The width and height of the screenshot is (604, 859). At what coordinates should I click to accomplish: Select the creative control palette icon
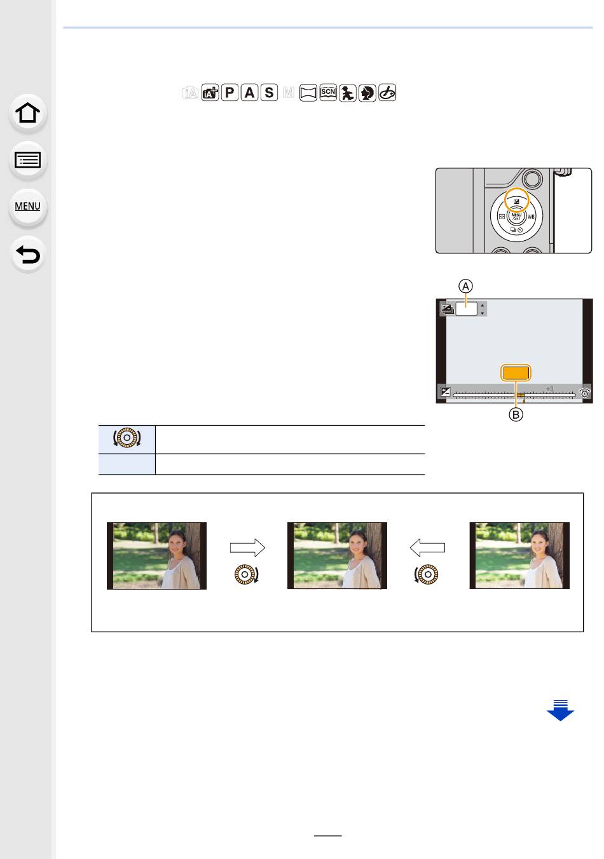[387, 93]
